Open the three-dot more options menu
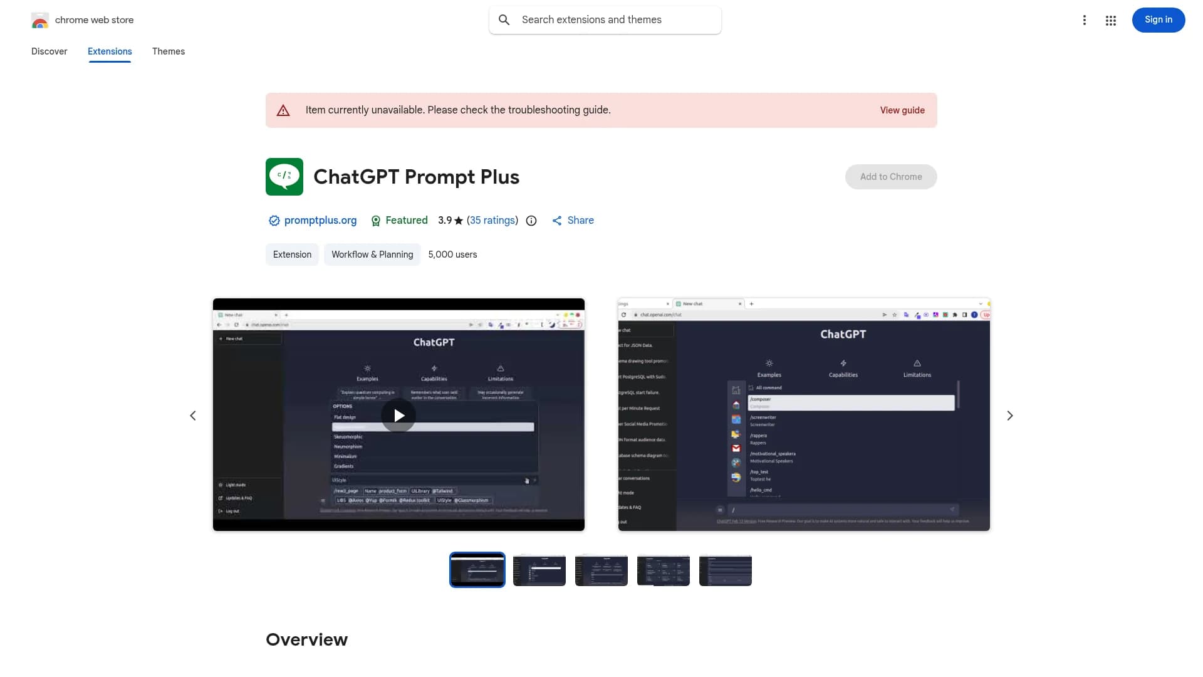 pyautogui.click(x=1084, y=20)
